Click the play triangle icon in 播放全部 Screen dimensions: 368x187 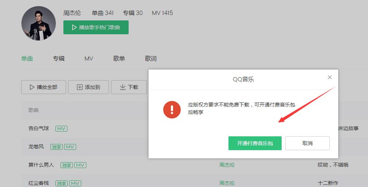[32, 87]
